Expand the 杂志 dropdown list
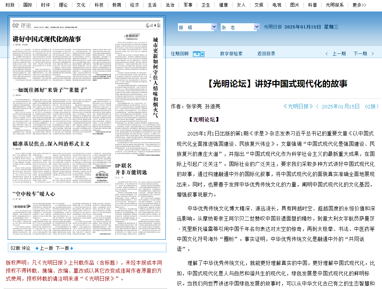This screenshot has width=382, height=289. click(257, 27)
